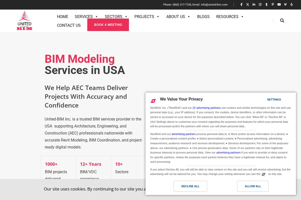Open the About Us menu item
Screen dimensions: 301x200
point(176,16)
